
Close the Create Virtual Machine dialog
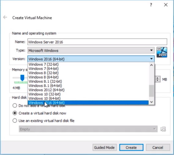tap(166, 5)
